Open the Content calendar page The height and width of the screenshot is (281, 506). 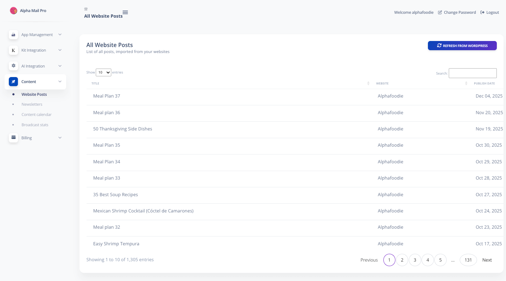coord(36,115)
